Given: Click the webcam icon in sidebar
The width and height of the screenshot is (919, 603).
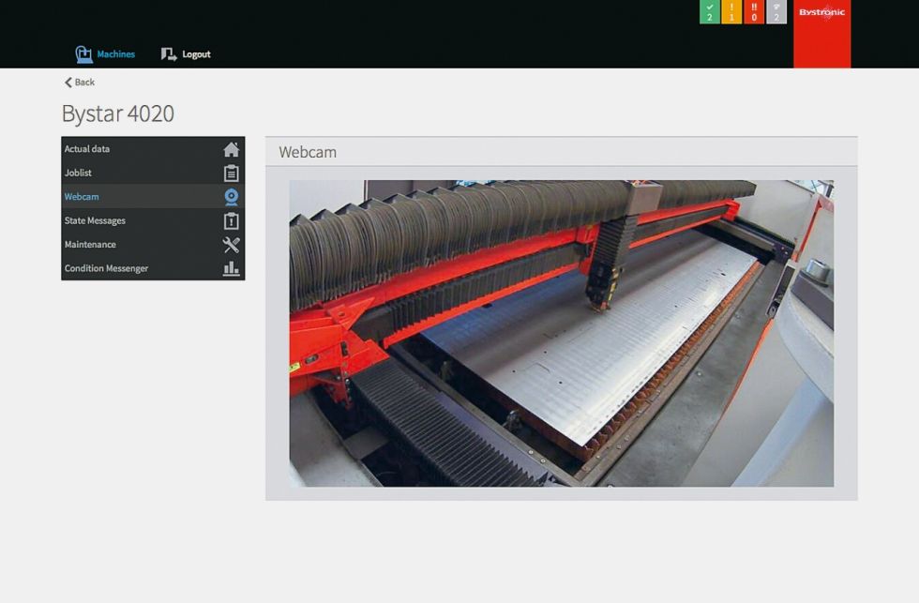Looking at the screenshot, I should coord(232,197).
